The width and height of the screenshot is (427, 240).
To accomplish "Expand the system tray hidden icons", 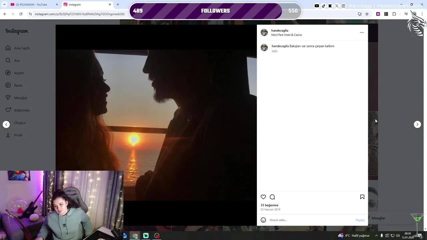I will [376, 236].
